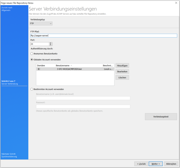Select Anonymes Benutzerkonto radio option

point(32,54)
